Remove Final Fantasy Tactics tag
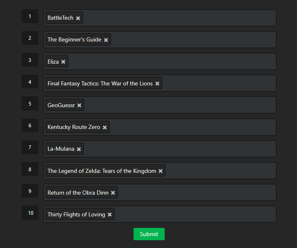The image size is (297, 248). click(157, 84)
